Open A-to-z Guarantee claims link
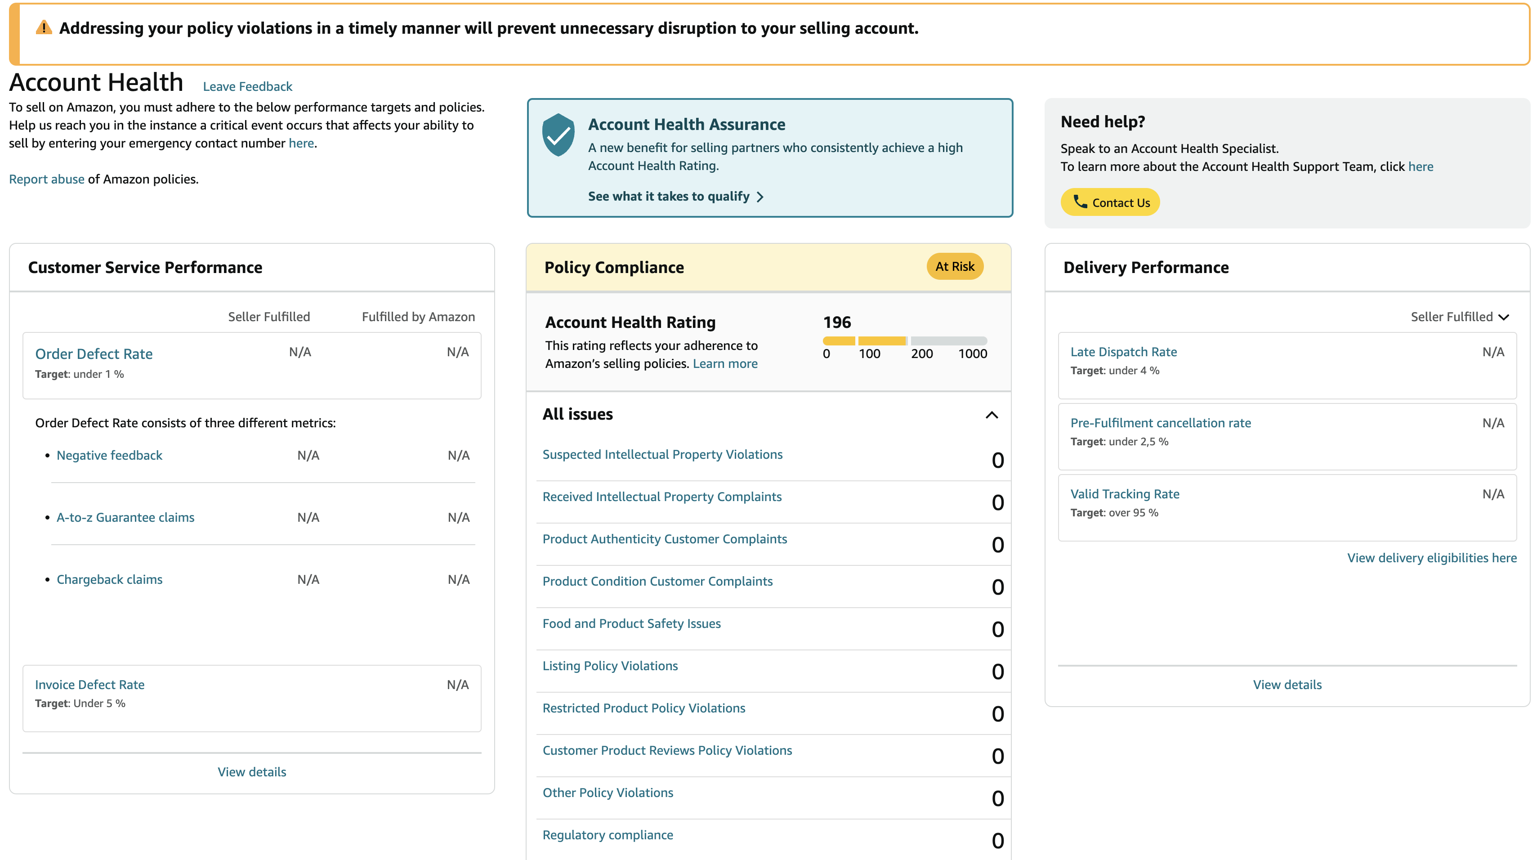This screenshot has height=860, width=1537. (x=125, y=517)
